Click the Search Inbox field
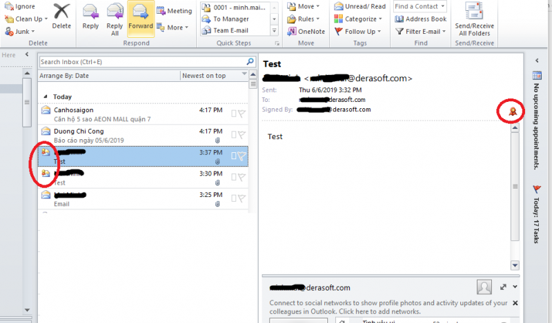 coord(143,62)
